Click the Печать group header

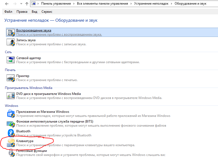pyautogui.click(x=10, y=70)
